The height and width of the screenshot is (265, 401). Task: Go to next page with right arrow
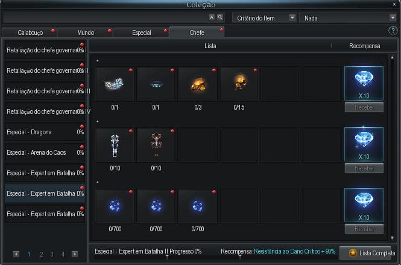click(x=75, y=254)
